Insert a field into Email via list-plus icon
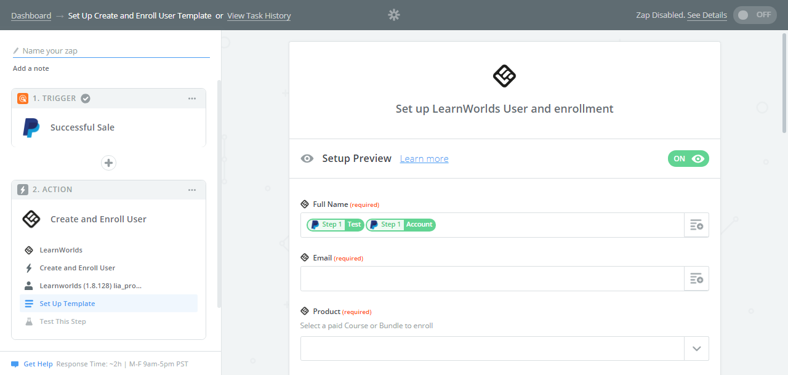The image size is (788, 375). point(696,278)
